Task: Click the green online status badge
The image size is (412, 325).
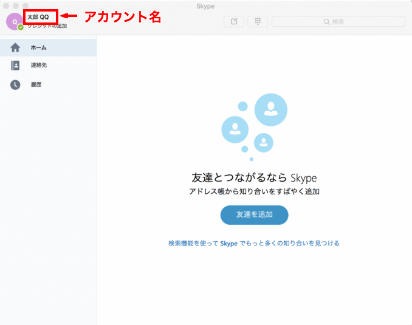Action: [x=21, y=27]
